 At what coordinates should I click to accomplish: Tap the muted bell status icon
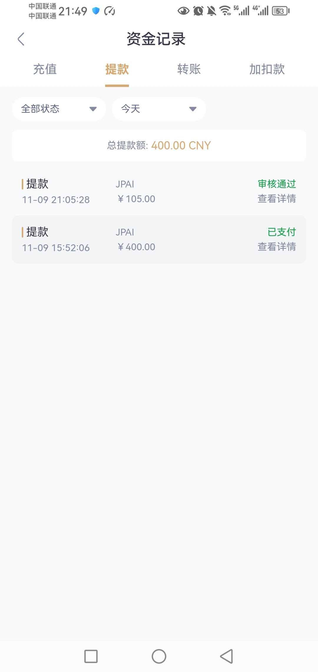point(211,11)
